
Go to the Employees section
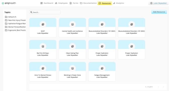(x=61, y=3)
